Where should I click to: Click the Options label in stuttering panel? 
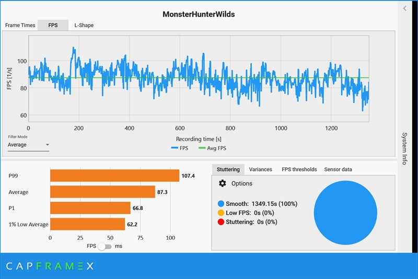(x=242, y=183)
